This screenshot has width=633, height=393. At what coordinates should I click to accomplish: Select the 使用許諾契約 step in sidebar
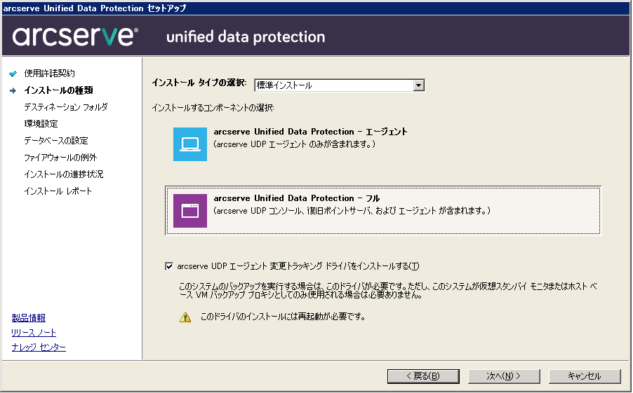tap(49, 74)
